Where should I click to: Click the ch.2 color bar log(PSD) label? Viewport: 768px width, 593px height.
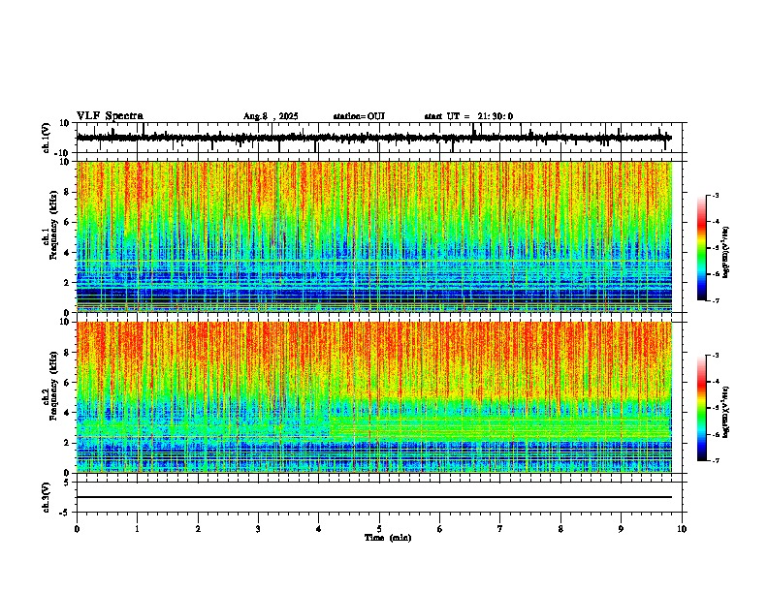point(726,412)
